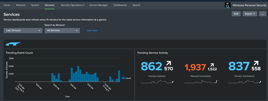Click the Process Terminations upward trend arrow
Viewport: 268px width, 101px height.
(x=256, y=63)
